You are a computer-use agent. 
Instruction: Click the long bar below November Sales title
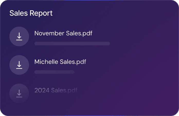[72, 44]
